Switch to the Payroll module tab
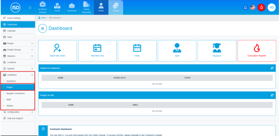The width and height of the screenshot is (280, 136). pos(116,7)
